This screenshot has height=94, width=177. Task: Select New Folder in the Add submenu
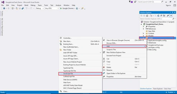pos(80,50)
